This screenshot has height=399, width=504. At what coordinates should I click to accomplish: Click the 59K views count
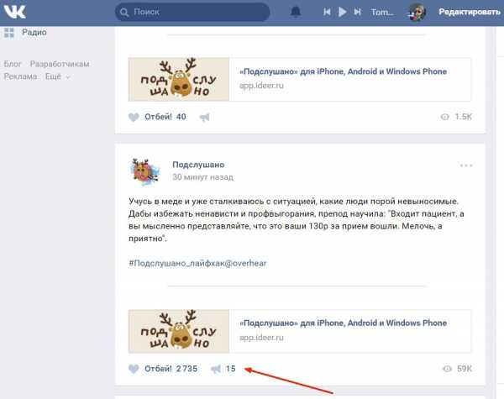pyautogui.click(x=465, y=369)
